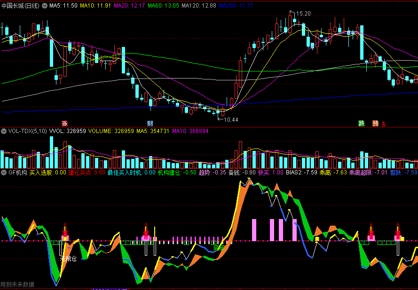Click the green 机构建仓: -0.50 label
This screenshot has height=290, width=418.
point(177,172)
